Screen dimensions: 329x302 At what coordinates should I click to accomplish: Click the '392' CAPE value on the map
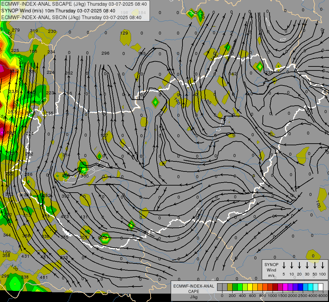tap(66, 196)
